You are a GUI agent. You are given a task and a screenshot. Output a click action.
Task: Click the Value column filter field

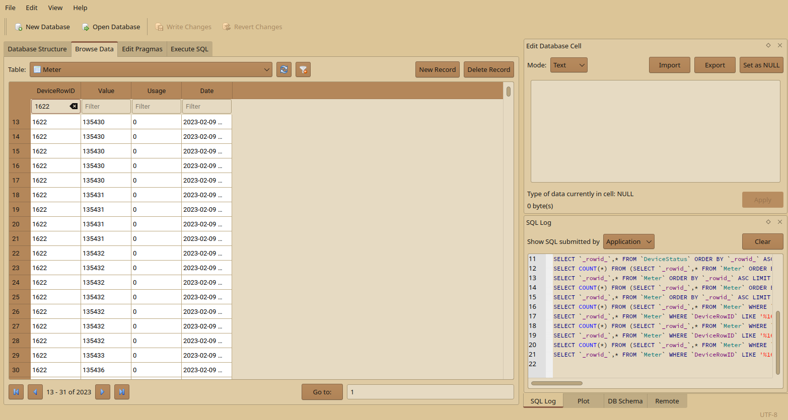click(106, 107)
